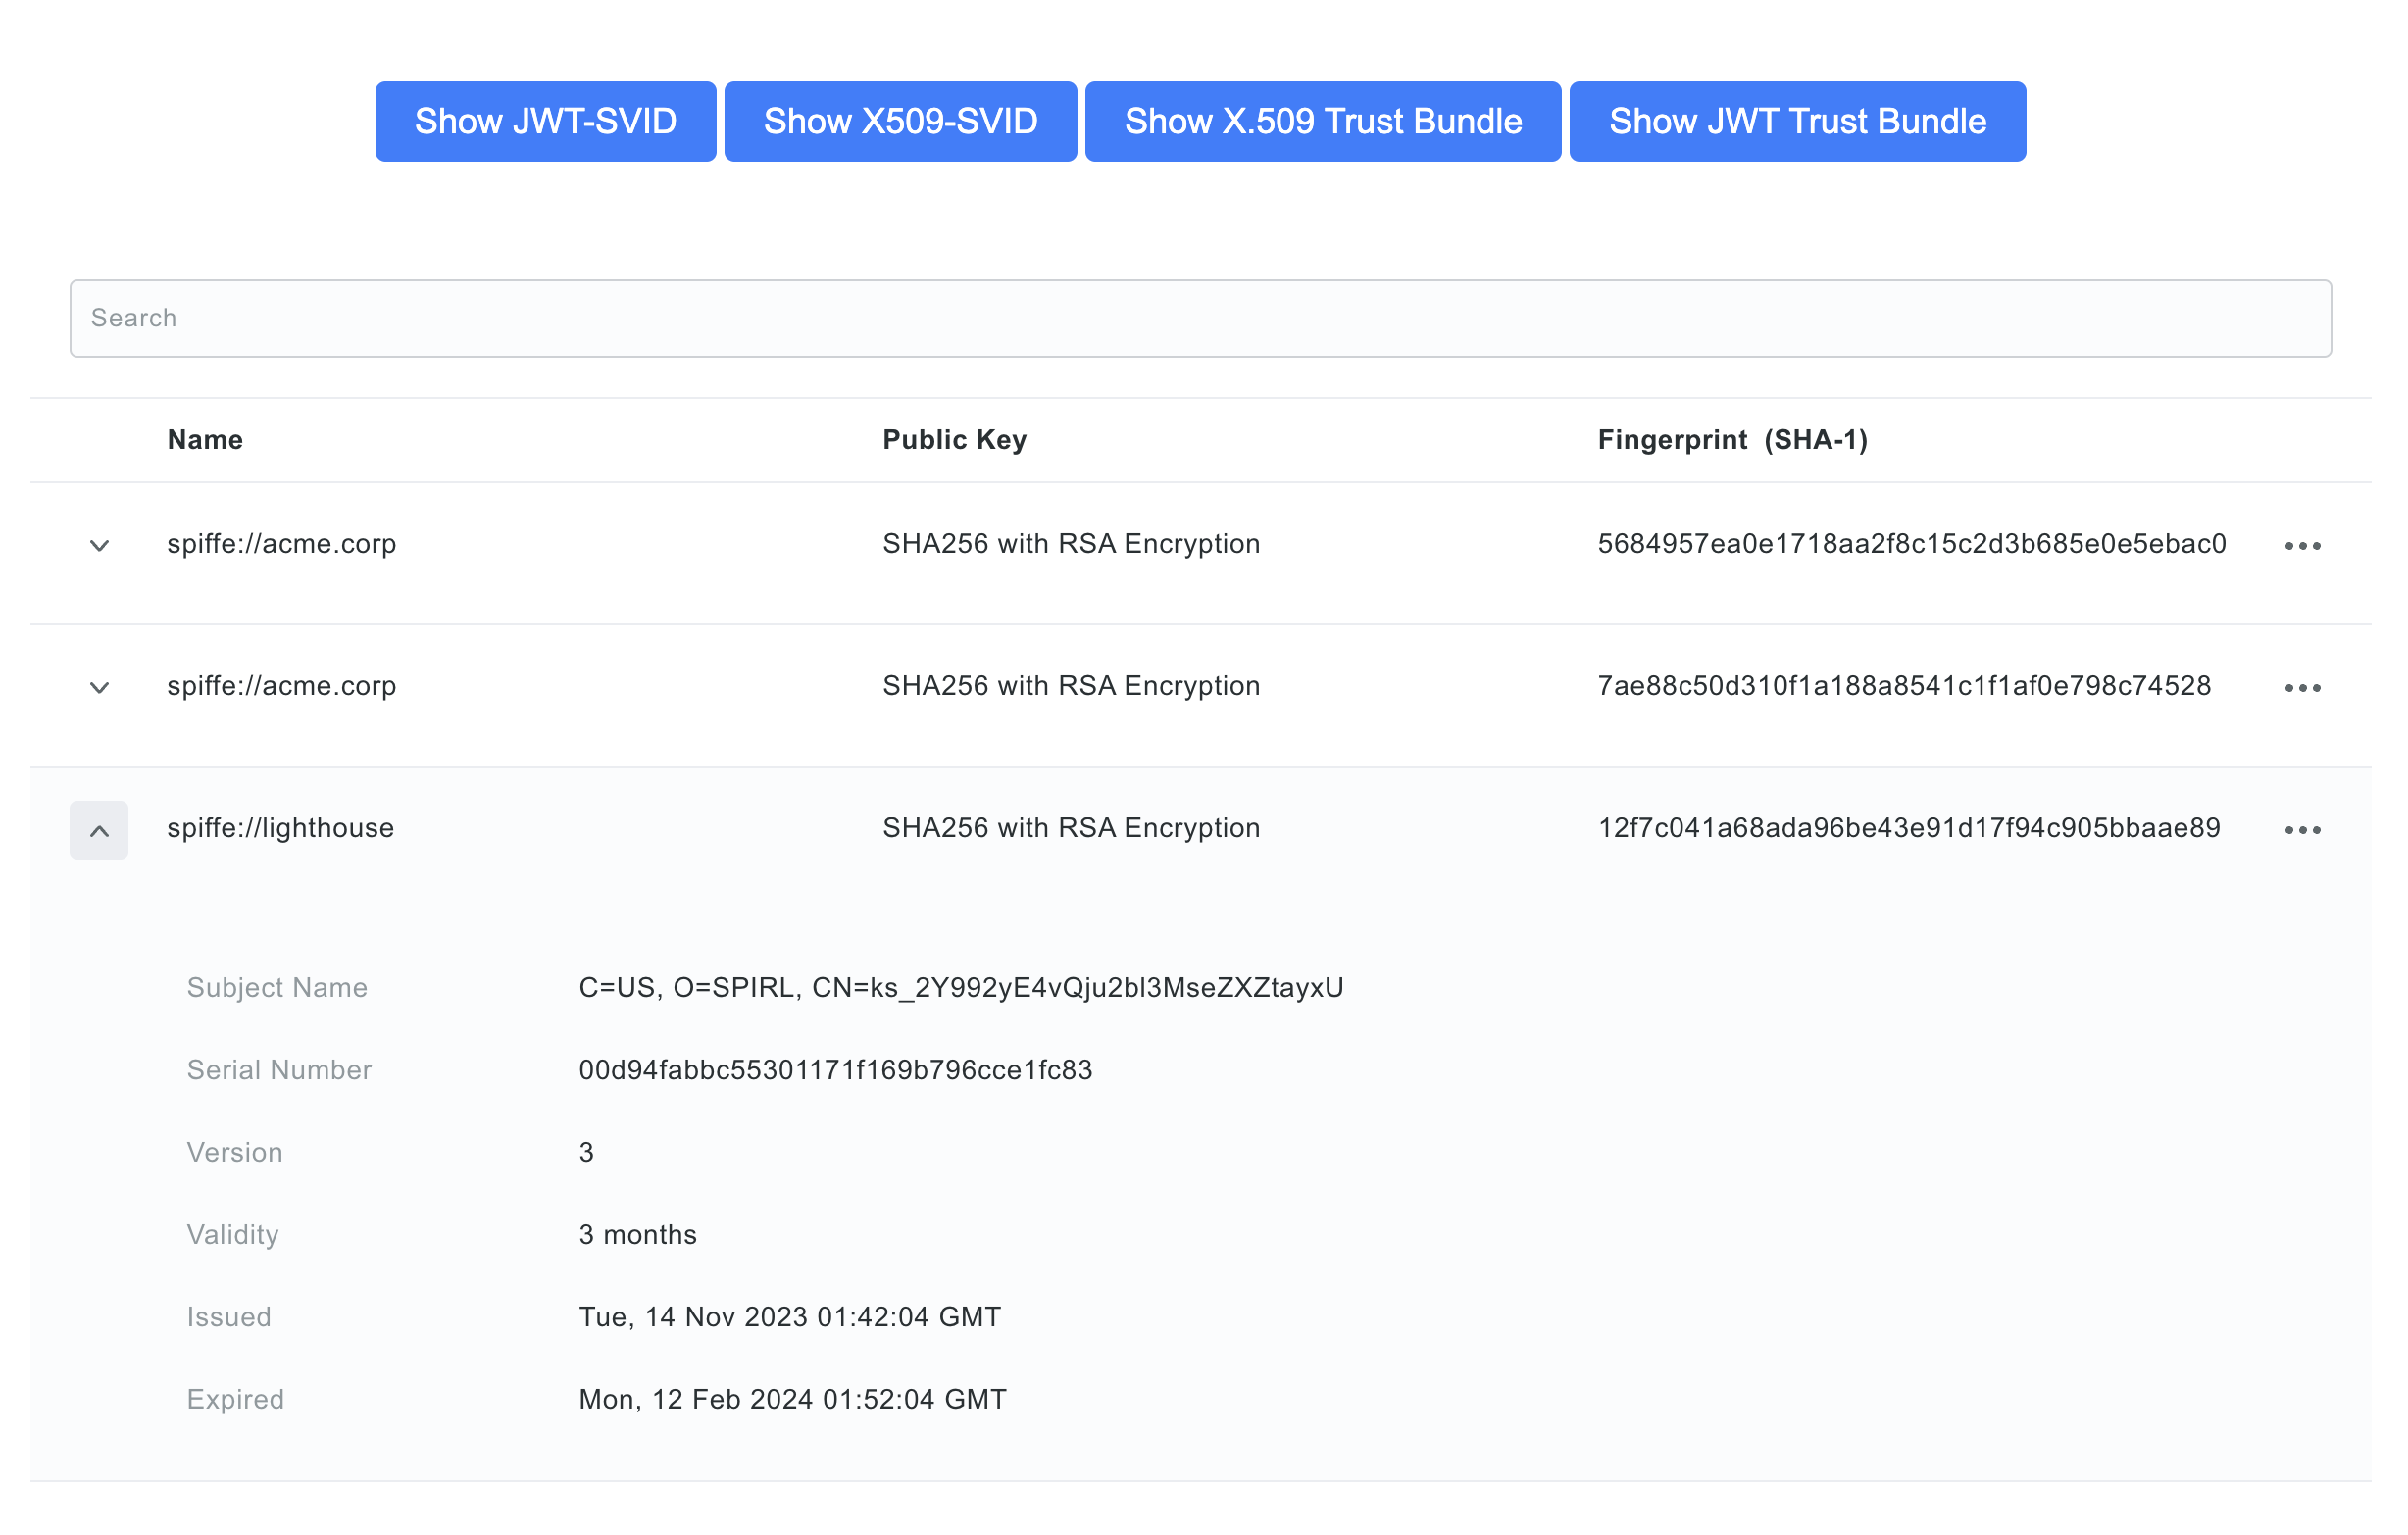Expand the first spiffe://acme.corp row
The height and width of the screenshot is (1535, 2408).
(x=99, y=545)
